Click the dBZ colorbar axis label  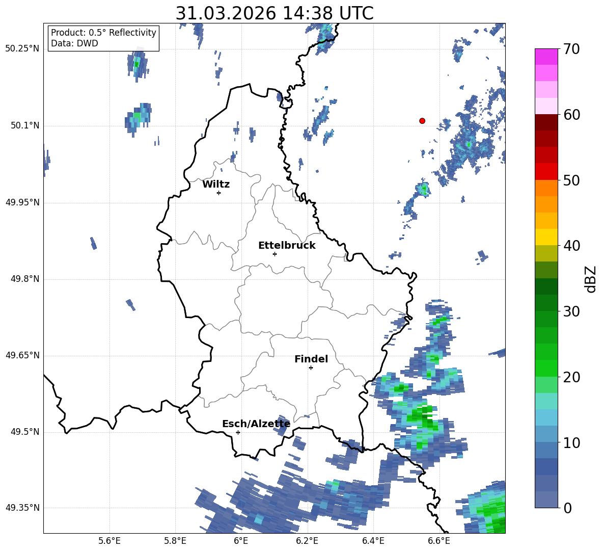591,279
